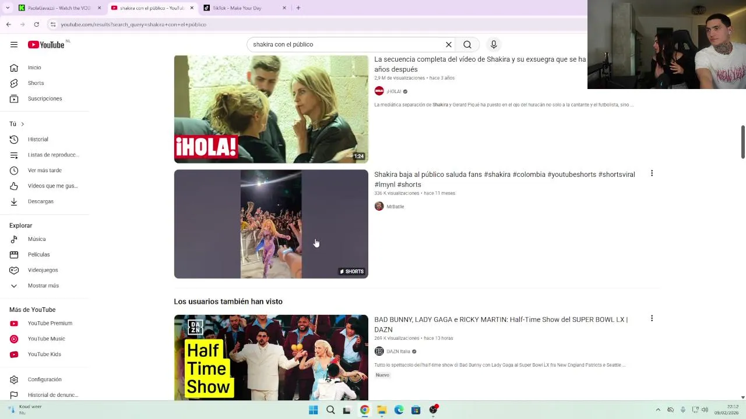Start voice search with the microphone

click(x=494, y=45)
